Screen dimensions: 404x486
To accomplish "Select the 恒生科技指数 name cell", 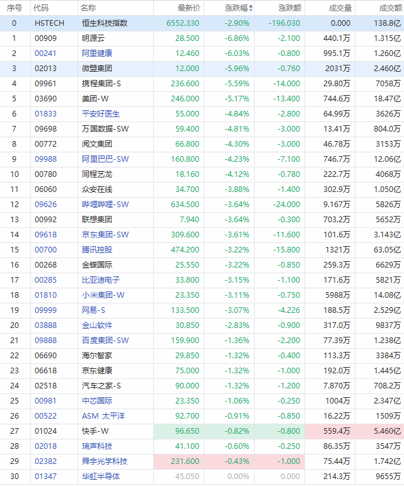I will point(105,23).
